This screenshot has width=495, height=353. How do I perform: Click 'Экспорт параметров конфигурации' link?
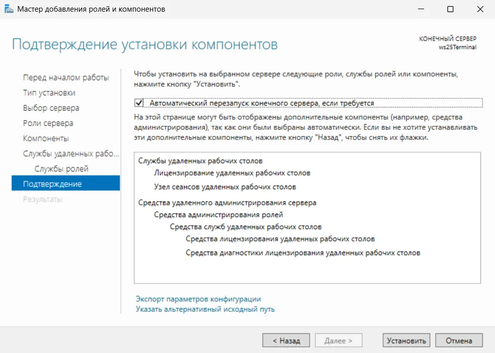[x=198, y=299]
